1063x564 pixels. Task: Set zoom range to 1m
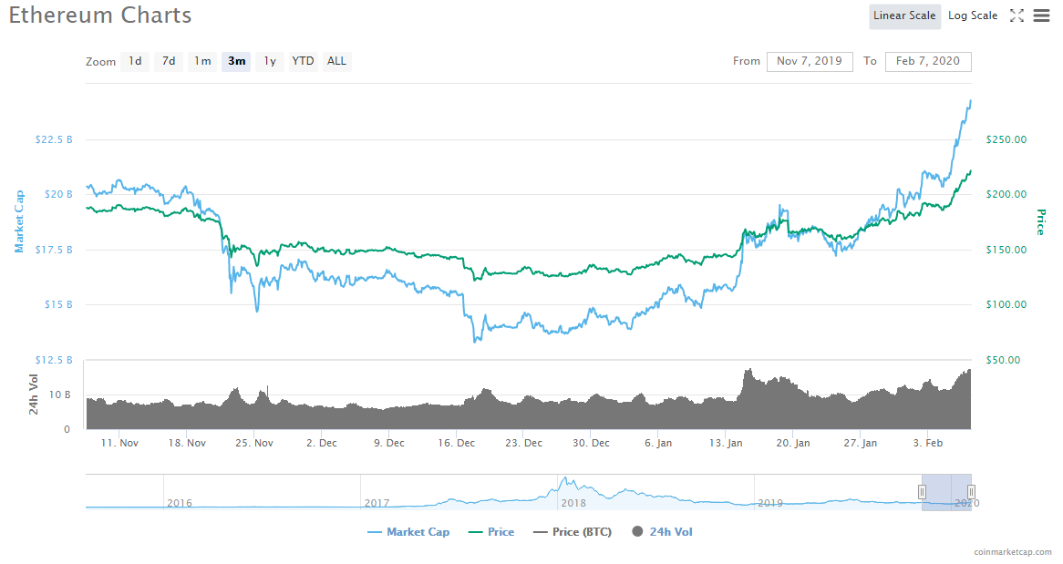[x=202, y=61]
